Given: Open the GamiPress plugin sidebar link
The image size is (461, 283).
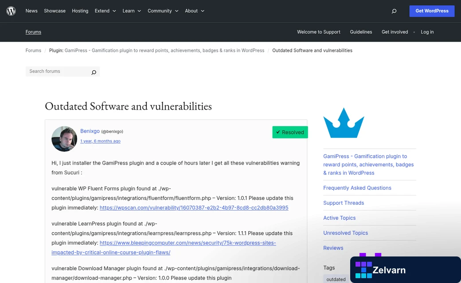Looking at the screenshot, I should tap(368, 164).
